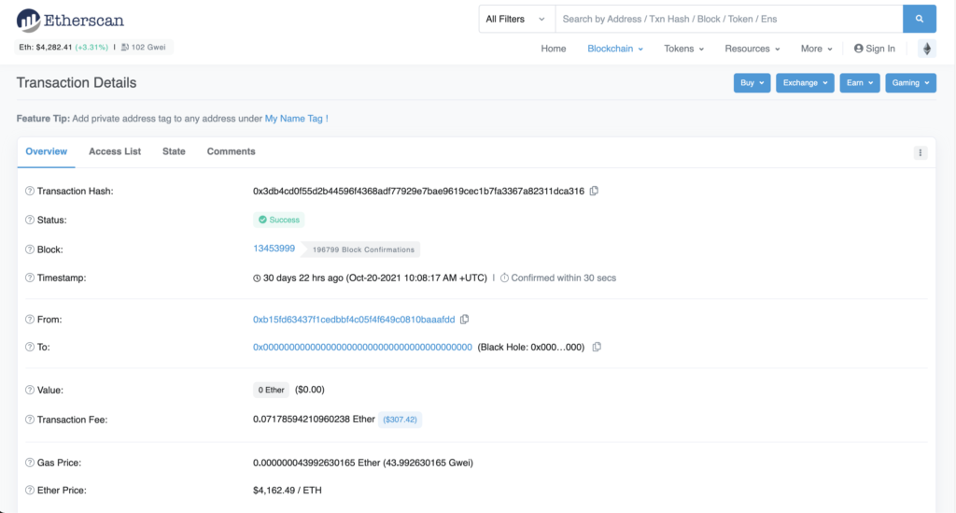The image size is (956, 513).
Task: Open the 0x0000... Black Hole address link
Action: [x=362, y=347]
